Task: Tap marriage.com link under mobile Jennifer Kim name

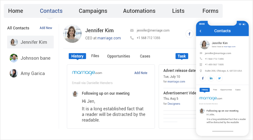Action: [x=230, y=47]
